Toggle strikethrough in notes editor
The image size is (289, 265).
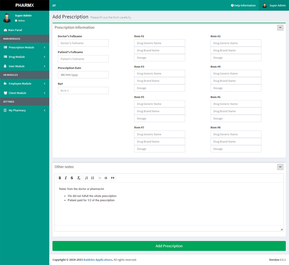72,178
